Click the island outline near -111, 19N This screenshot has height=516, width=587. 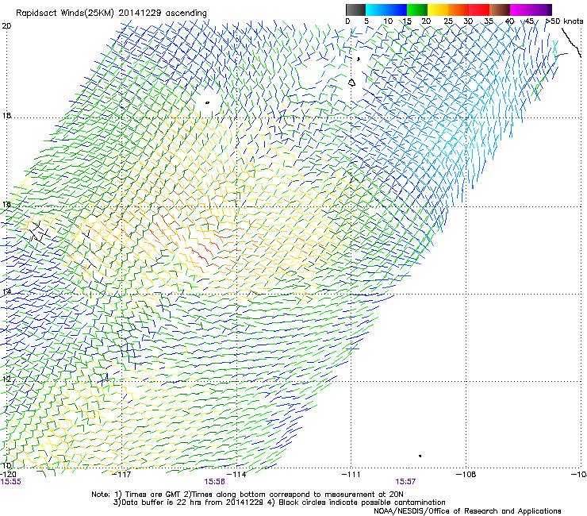click(x=351, y=83)
